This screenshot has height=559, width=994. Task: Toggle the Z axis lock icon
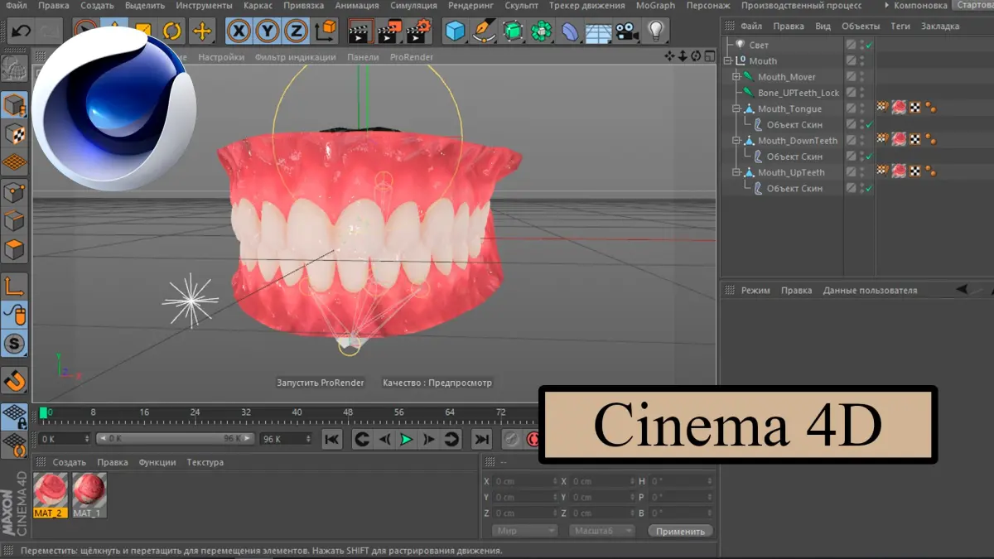(x=296, y=31)
